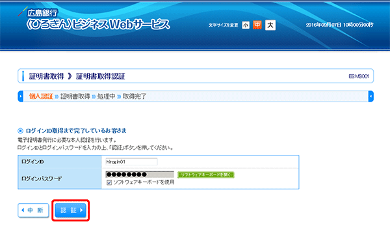This screenshot has height=237, width=390.
Task: Select the ログインID取得まで完了 radio button
Action: tap(20, 131)
